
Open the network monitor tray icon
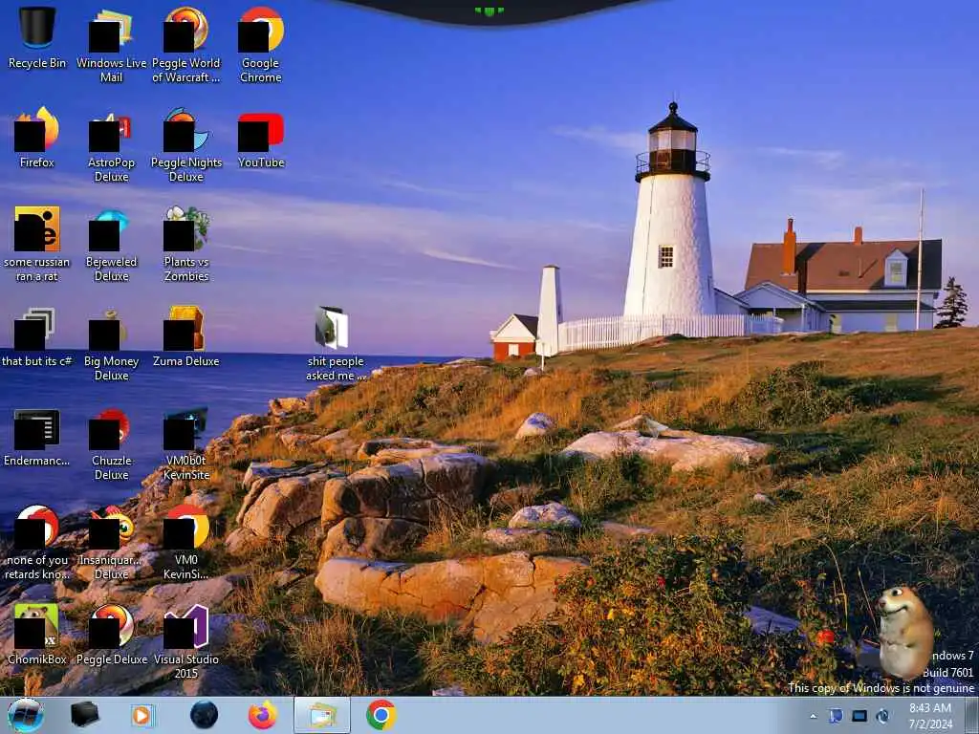[x=859, y=716]
